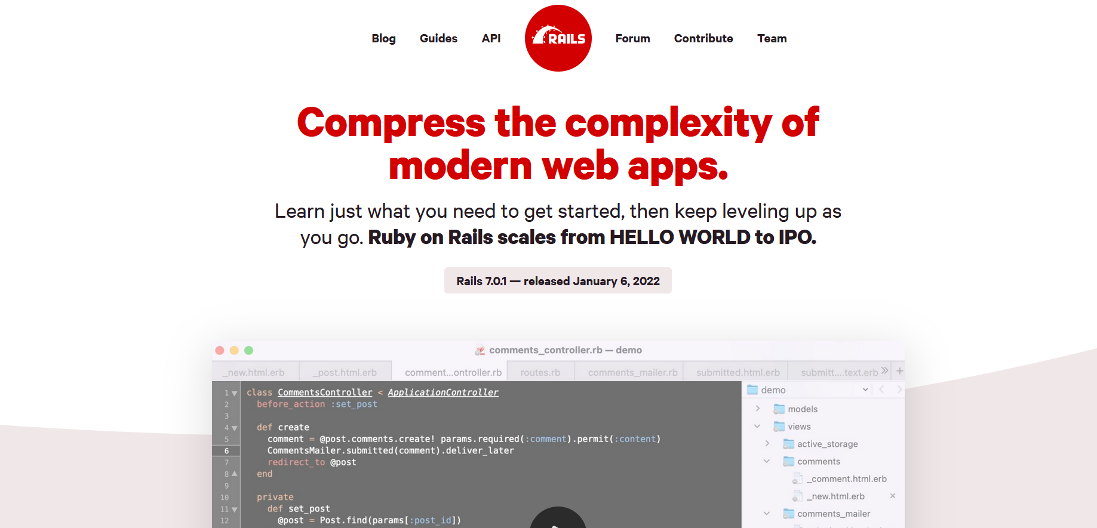Open the Blog link

(383, 38)
